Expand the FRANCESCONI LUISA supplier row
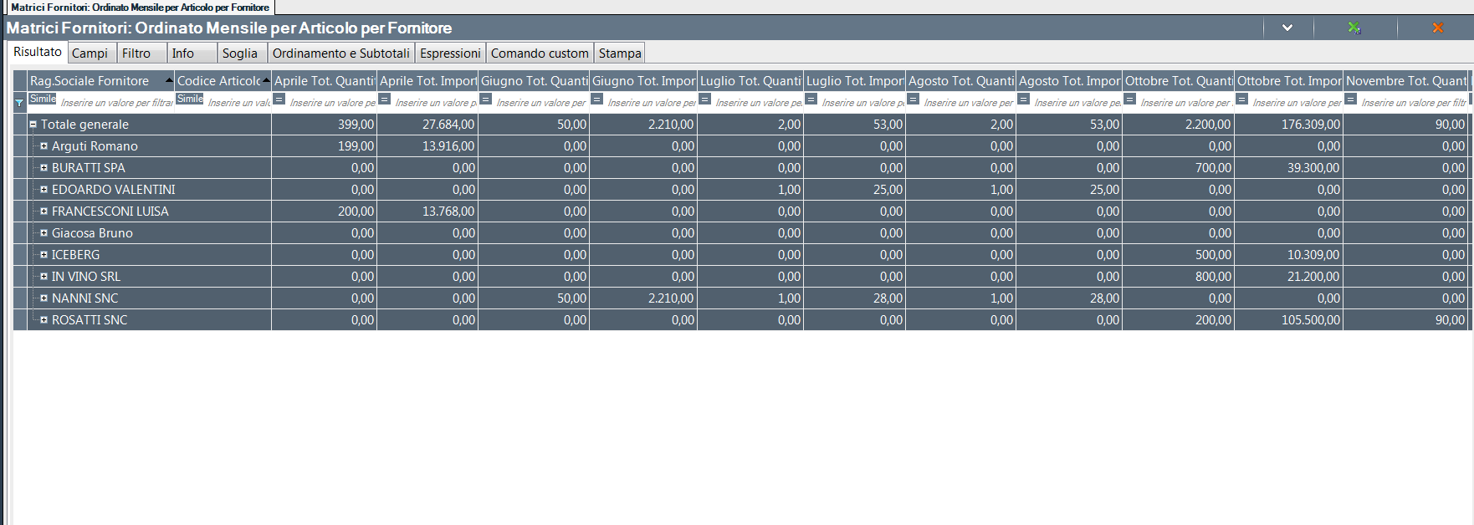This screenshot has width=1474, height=525. pyautogui.click(x=44, y=211)
